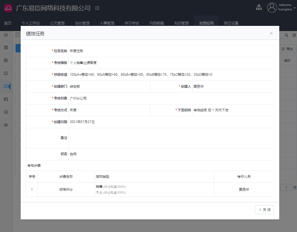Click the 导出 export button
The width and height of the screenshot is (297, 232).
(287, 49)
